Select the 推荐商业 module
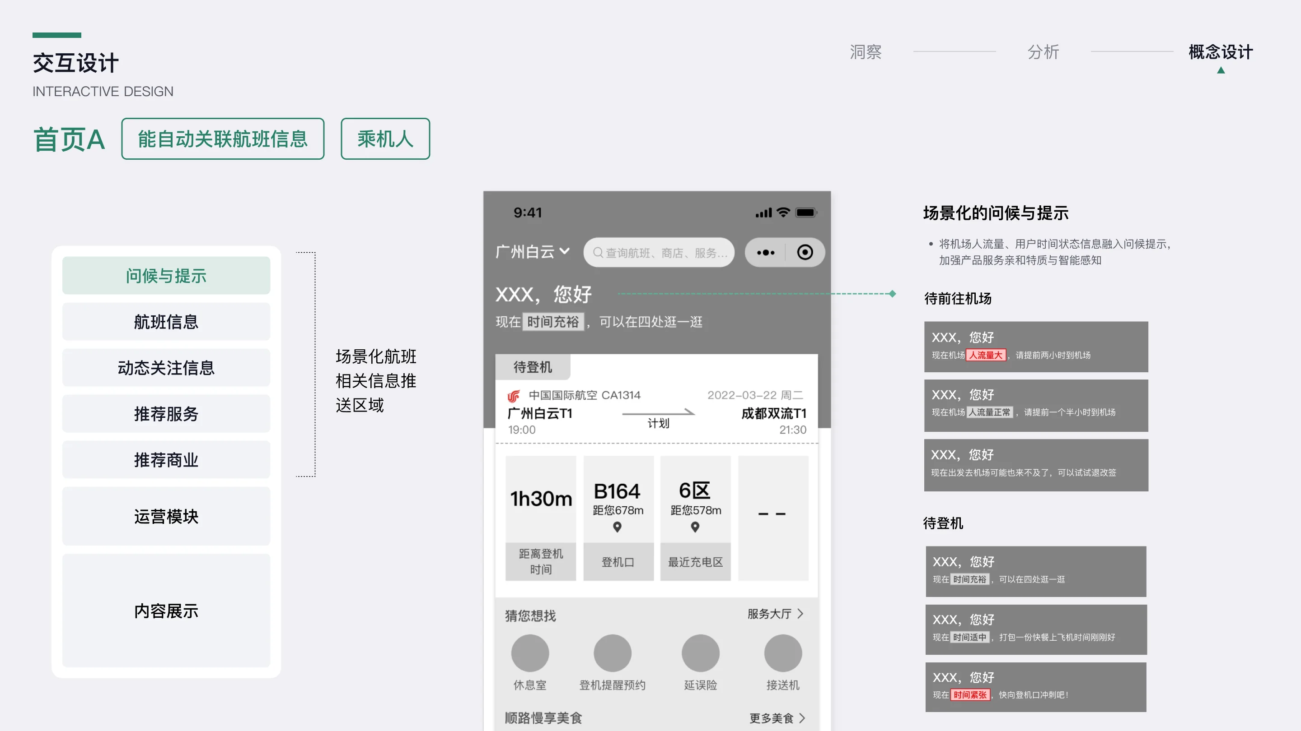The width and height of the screenshot is (1301, 731). (x=166, y=460)
